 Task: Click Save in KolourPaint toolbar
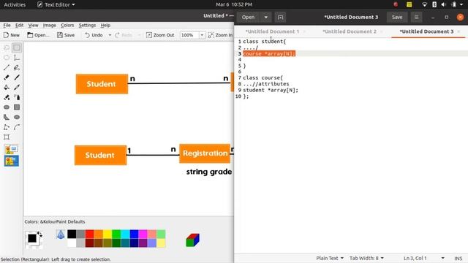[66, 35]
